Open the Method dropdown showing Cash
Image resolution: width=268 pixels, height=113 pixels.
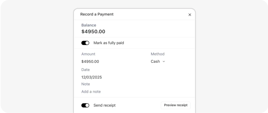coord(158,61)
